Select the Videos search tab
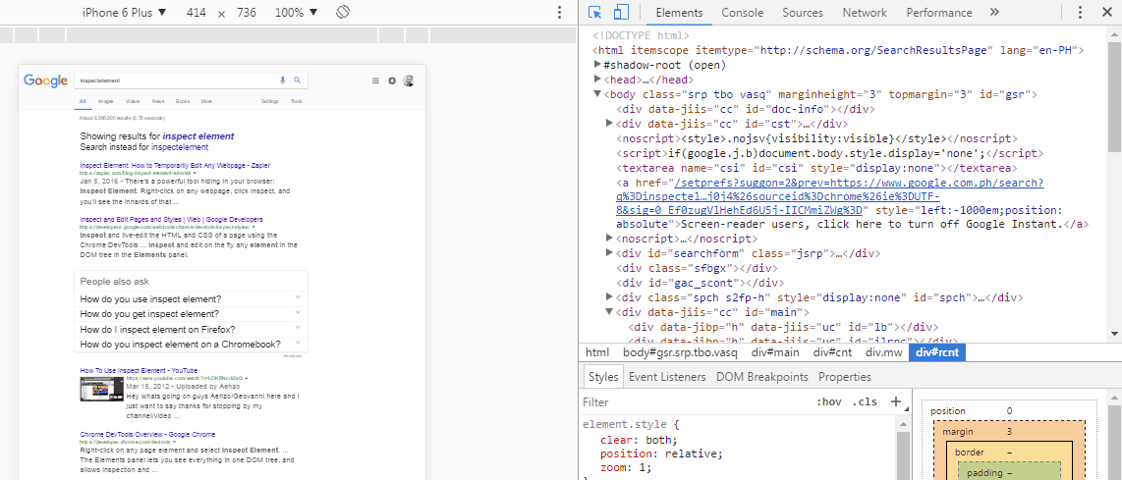 (133, 101)
